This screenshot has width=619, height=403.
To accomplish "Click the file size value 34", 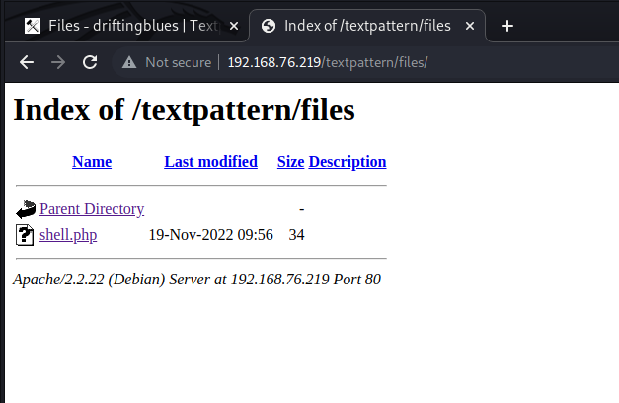I will pyautogui.click(x=296, y=235).
